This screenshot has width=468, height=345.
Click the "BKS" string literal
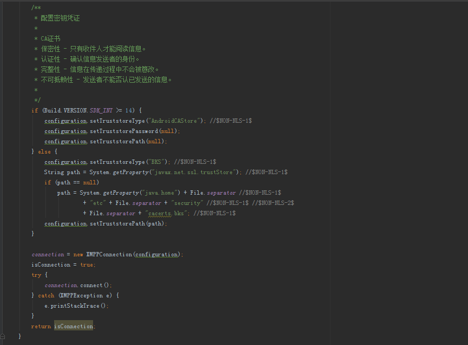click(156, 162)
